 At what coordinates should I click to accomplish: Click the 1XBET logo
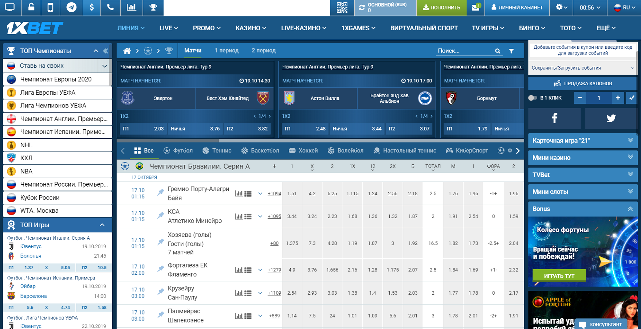pos(35,28)
